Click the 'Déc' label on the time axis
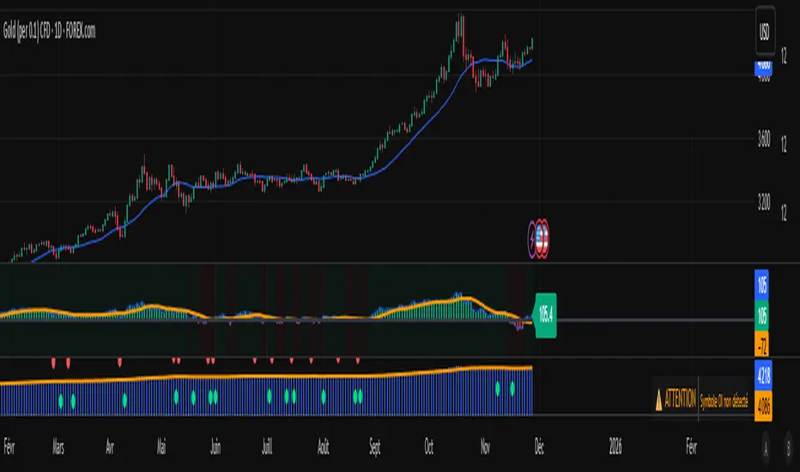The width and height of the screenshot is (800, 472). click(539, 447)
